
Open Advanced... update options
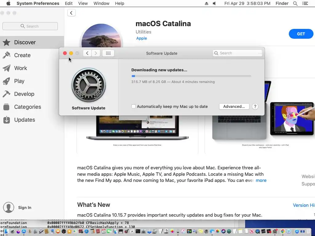tap(234, 107)
